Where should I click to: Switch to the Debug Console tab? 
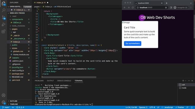pyautogui.click(x=64, y=81)
